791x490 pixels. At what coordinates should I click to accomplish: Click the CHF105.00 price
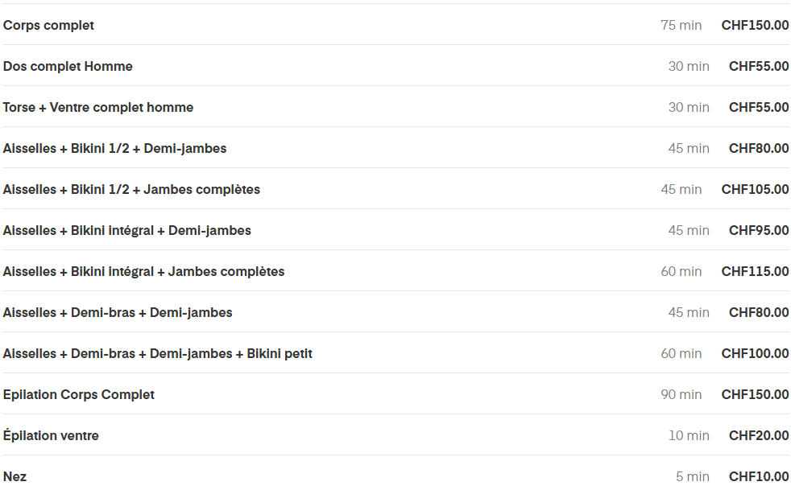(755, 189)
